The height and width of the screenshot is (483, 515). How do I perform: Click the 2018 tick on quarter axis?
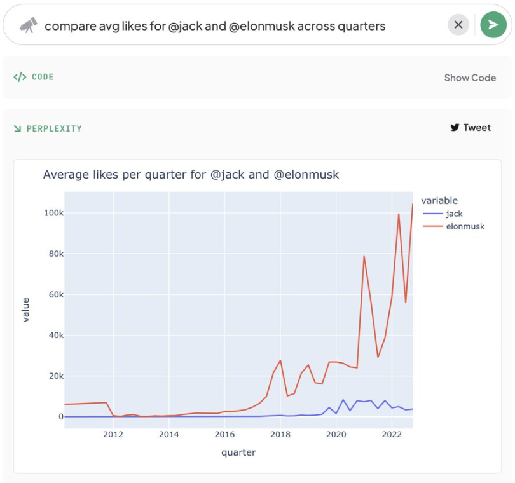coord(280,435)
